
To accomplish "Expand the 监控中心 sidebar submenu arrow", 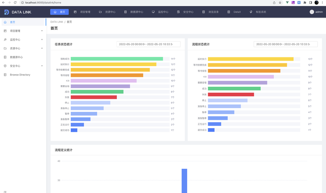I will 41,40.
